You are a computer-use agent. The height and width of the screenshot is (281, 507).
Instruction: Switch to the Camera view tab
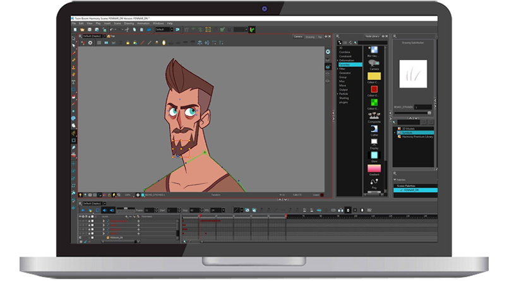pyautogui.click(x=298, y=37)
